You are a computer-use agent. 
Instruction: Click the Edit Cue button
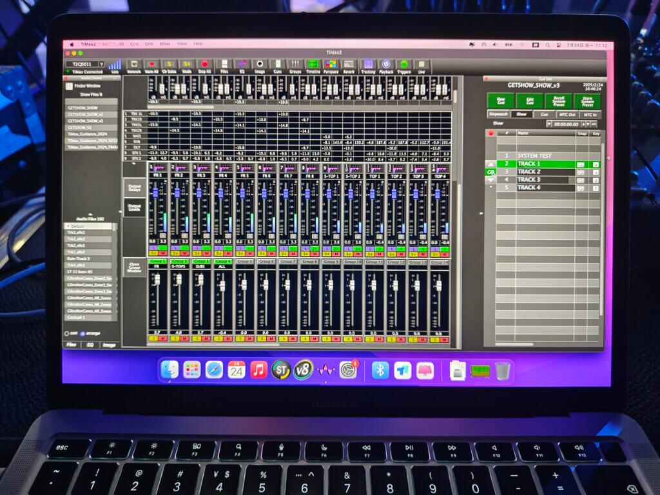coord(530,101)
